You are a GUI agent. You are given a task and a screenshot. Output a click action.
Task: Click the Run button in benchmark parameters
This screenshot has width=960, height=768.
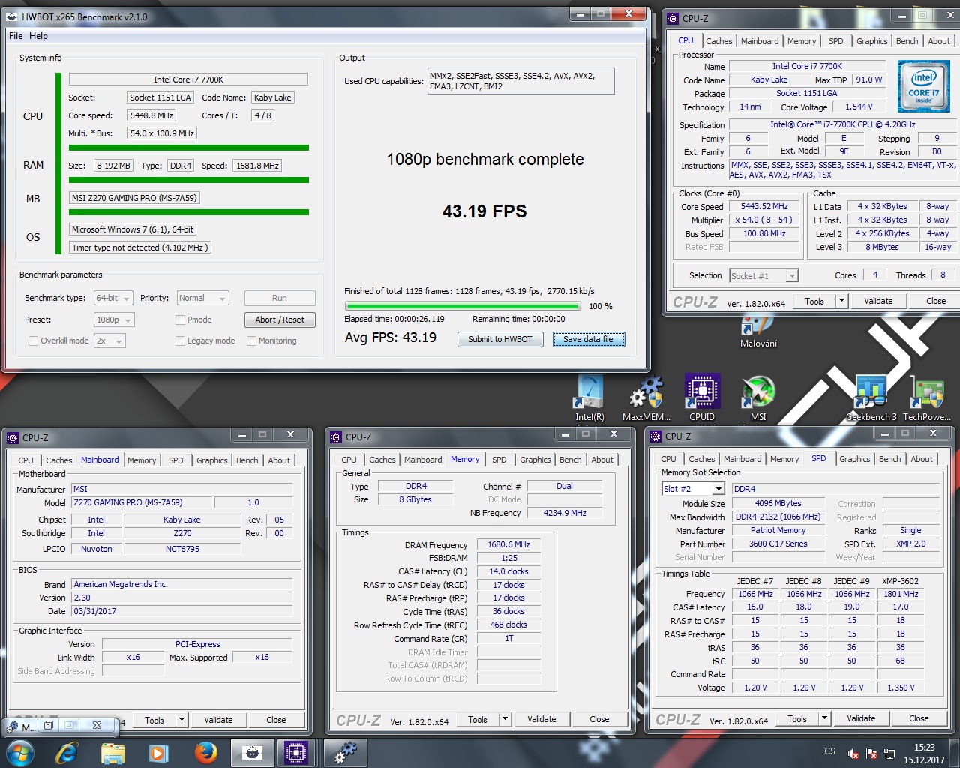point(280,298)
